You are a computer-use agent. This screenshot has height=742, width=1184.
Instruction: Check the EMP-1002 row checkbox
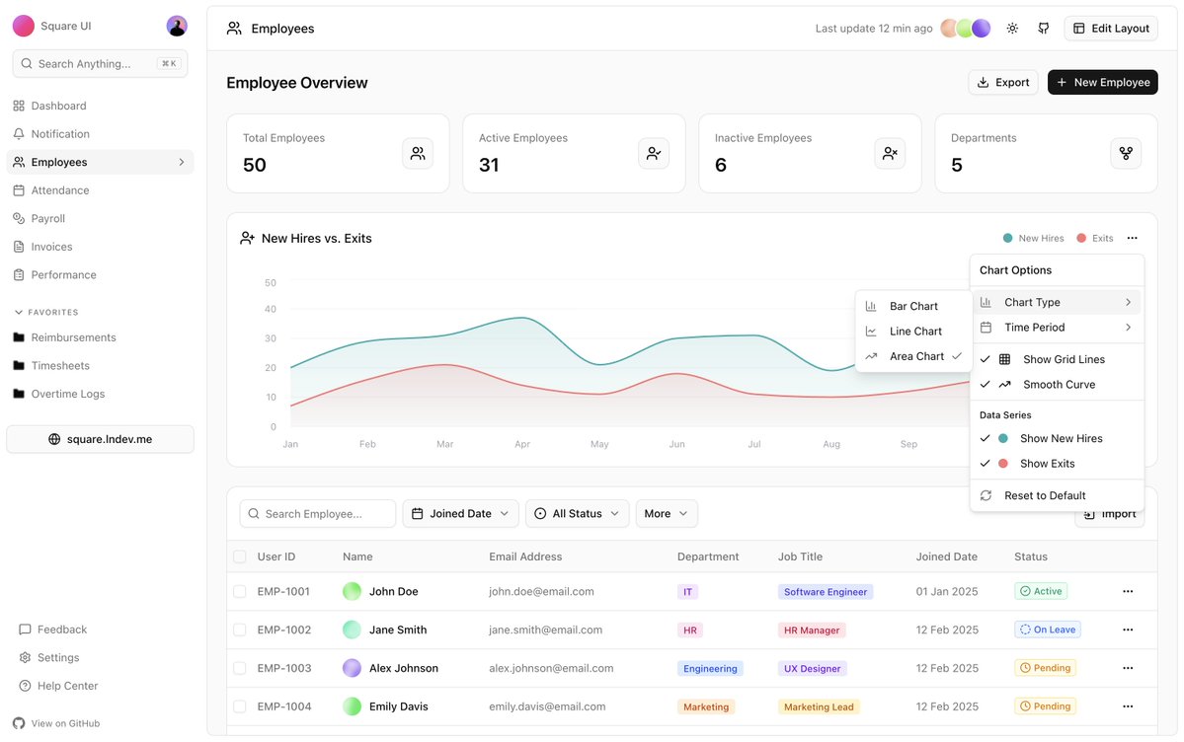tap(239, 630)
